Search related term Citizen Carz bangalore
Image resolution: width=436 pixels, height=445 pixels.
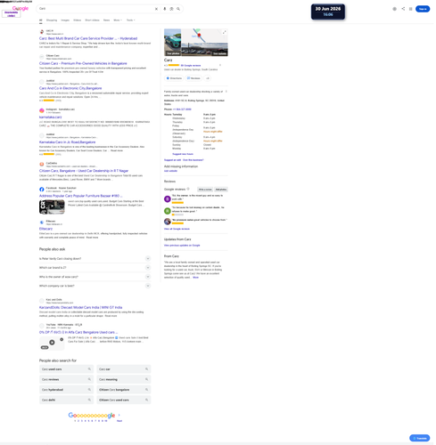tap(124, 390)
